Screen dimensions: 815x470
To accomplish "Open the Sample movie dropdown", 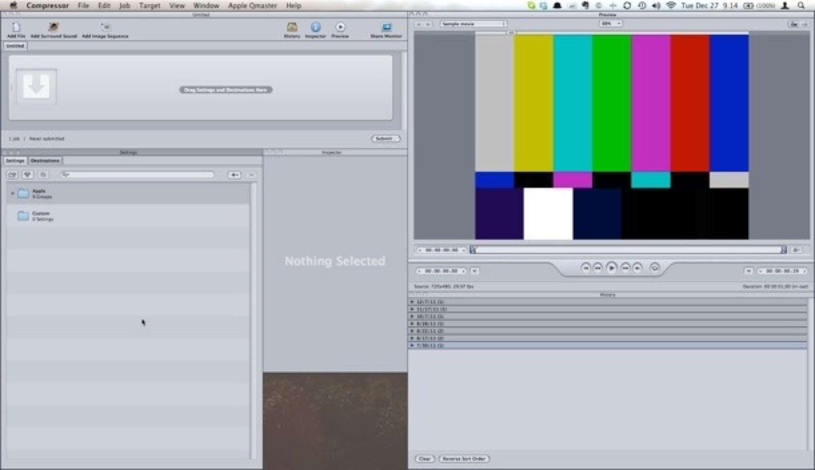I will point(473,24).
